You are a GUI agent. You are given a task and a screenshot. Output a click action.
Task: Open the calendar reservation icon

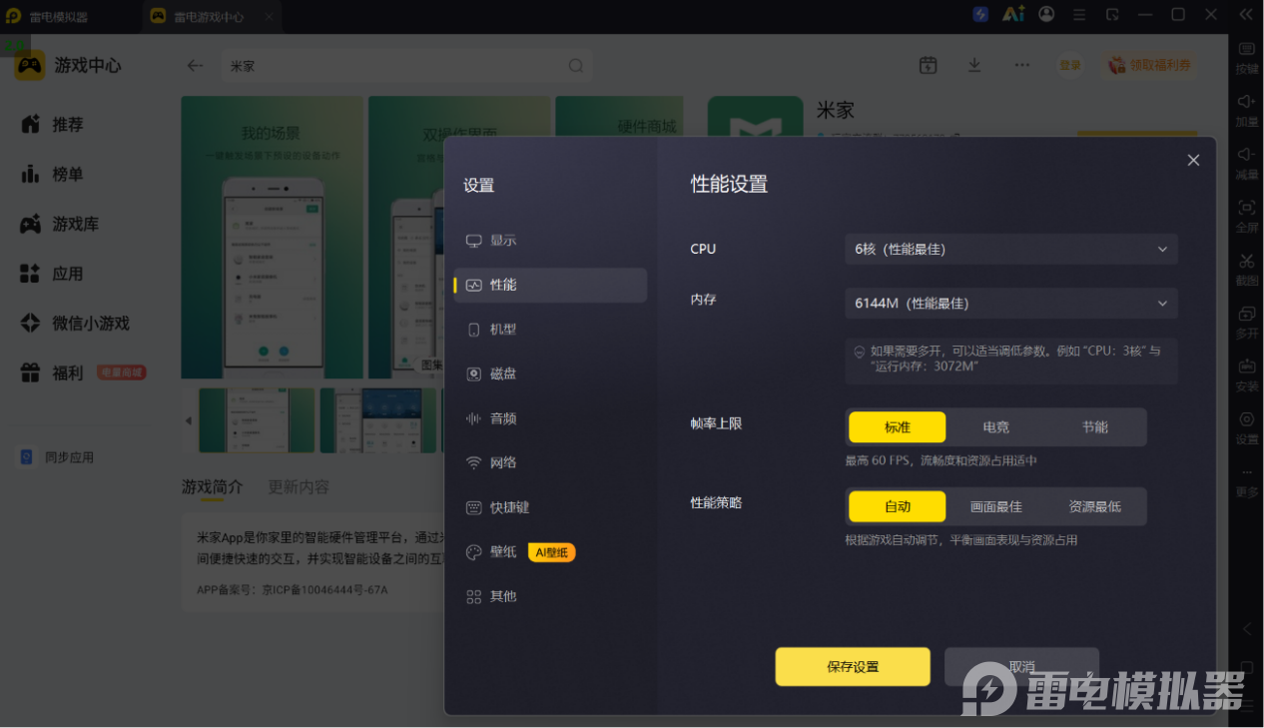coord(928,65)
